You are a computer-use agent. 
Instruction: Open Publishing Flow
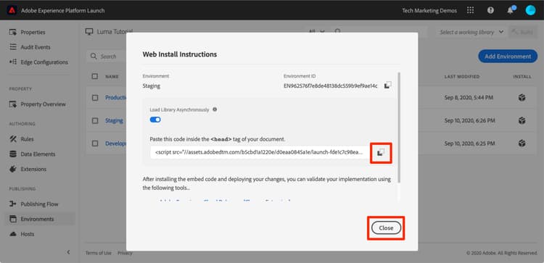(x=39, y=204)
